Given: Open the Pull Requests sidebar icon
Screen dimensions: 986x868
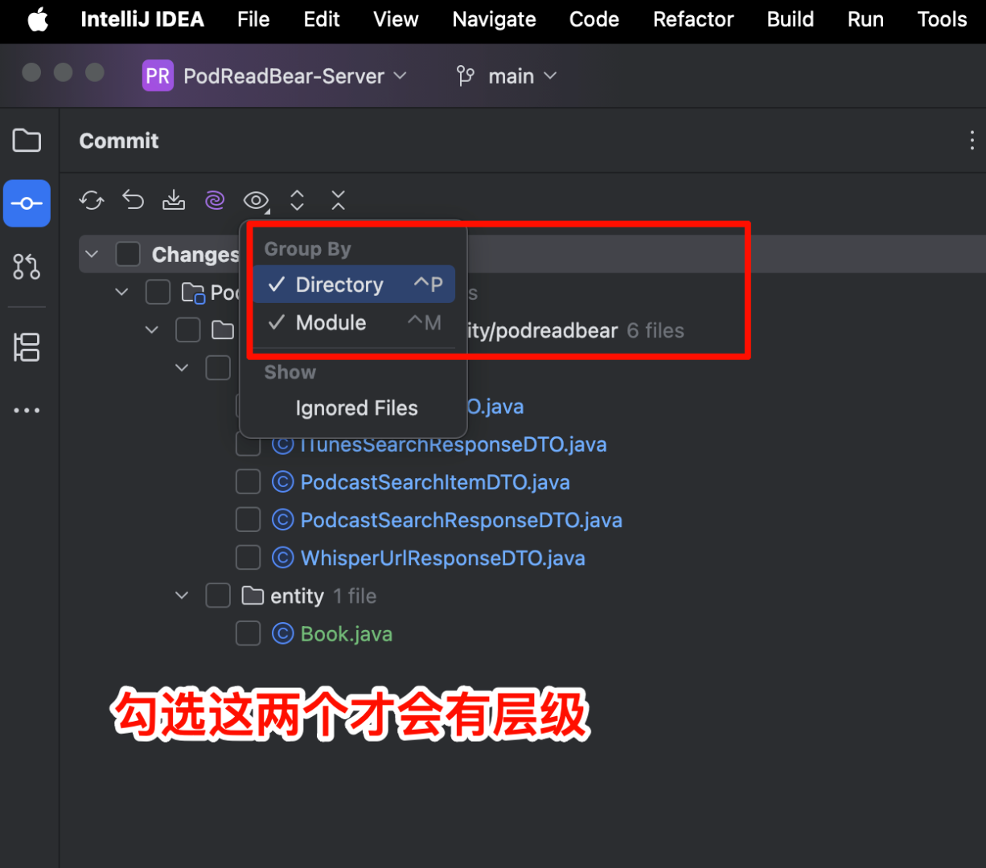Looking at the screenshot, I should click(27, 267).
